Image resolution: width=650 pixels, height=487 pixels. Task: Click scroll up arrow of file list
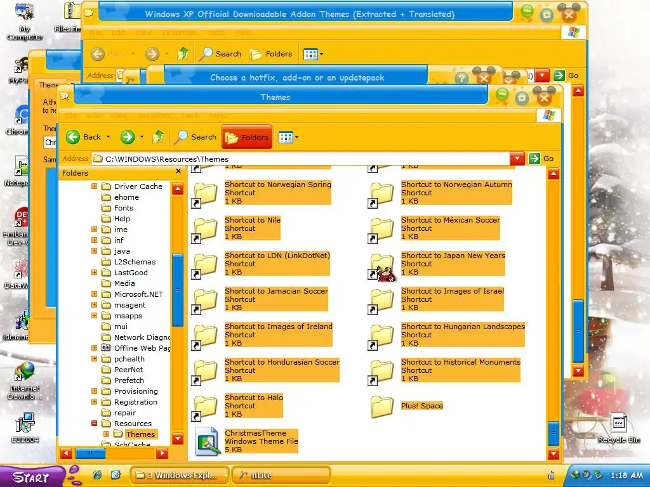click(554, 174)
